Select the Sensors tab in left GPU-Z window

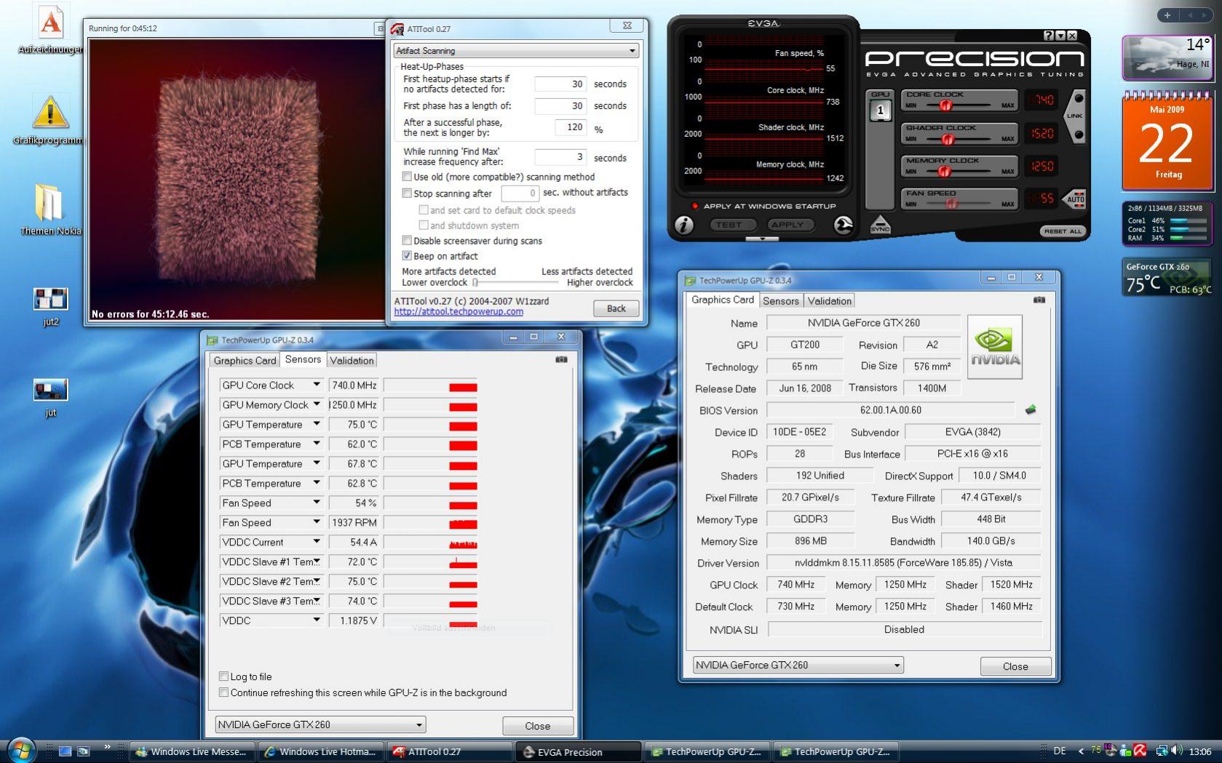pos(303,359)
